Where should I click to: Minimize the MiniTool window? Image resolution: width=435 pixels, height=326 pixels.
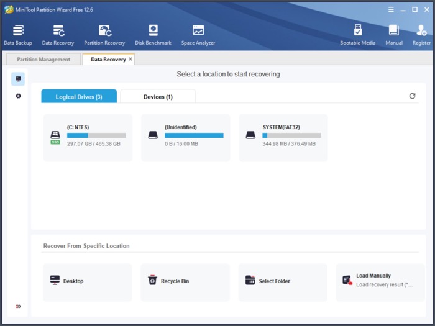[x=403, y=10]
